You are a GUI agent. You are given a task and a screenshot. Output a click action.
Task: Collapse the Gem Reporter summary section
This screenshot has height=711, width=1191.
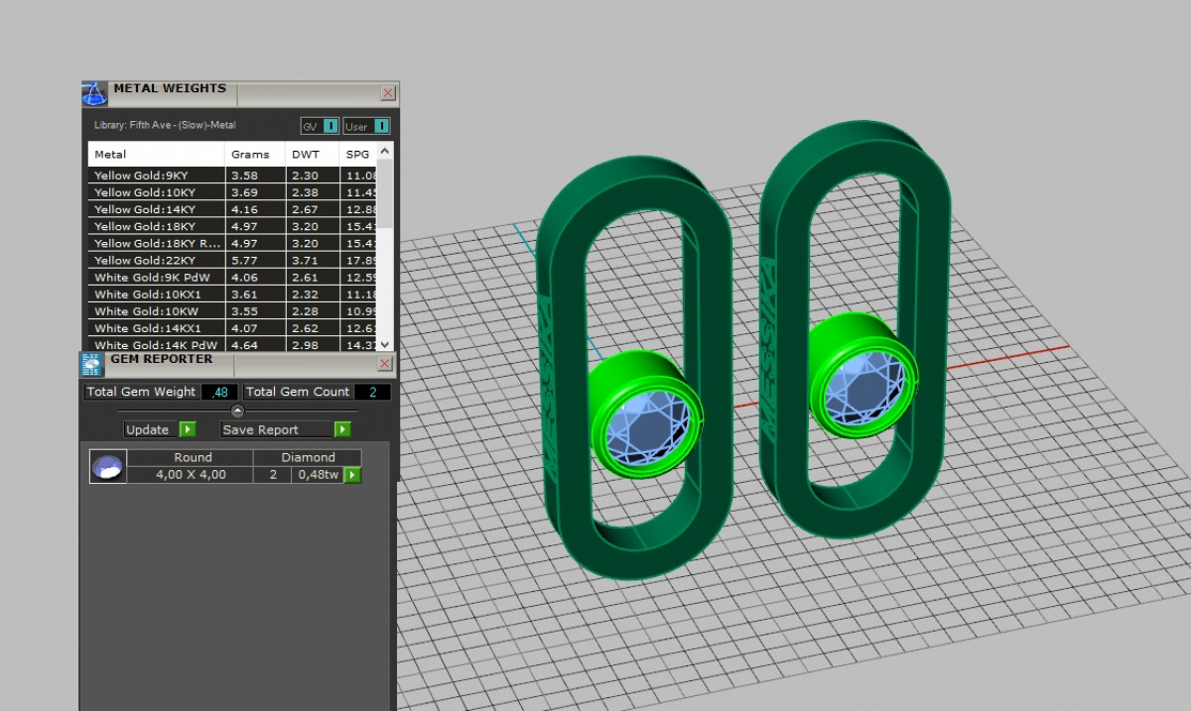(x=237, y=411)
